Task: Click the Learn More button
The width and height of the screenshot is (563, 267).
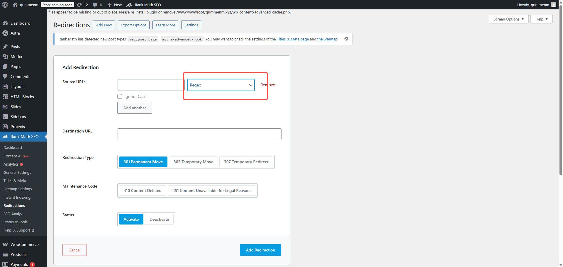Action: 165,25
